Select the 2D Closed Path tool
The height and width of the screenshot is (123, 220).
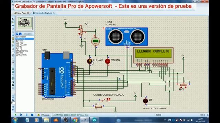(13, 78)
